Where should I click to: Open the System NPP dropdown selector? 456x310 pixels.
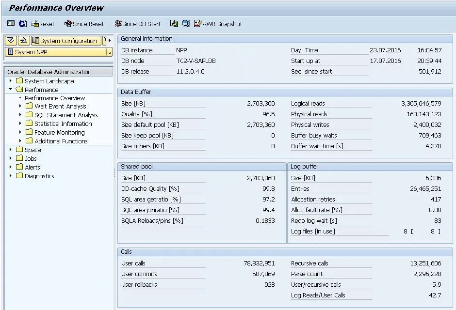109,52
